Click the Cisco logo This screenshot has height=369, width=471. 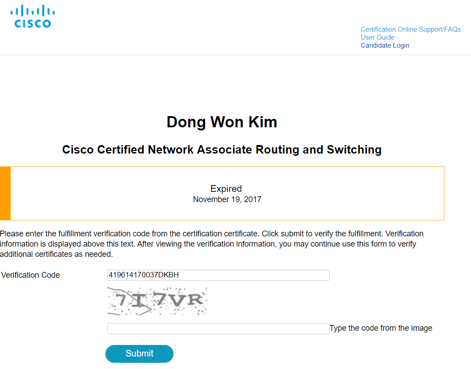tap(32, 16)
